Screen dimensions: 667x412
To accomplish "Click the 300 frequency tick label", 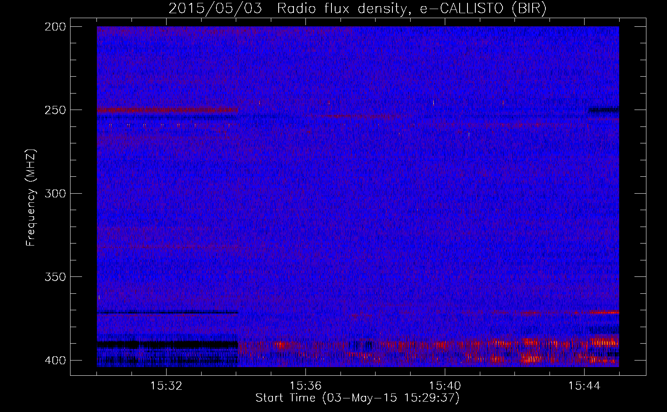I will coord(55,193).
